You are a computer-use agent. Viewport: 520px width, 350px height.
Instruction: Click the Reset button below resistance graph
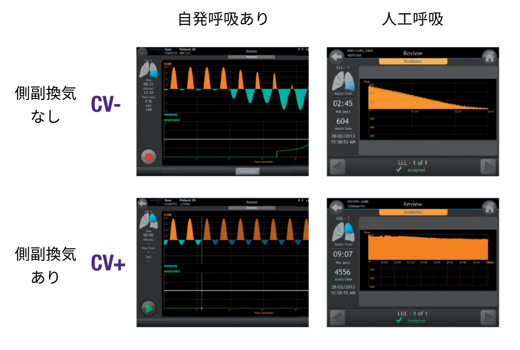coord(248,171)
